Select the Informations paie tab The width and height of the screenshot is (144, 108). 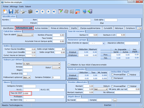24,28
